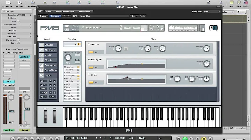251x140 pixels.
Task: Enable Cabinet in effects list
Action: [78, 73]
